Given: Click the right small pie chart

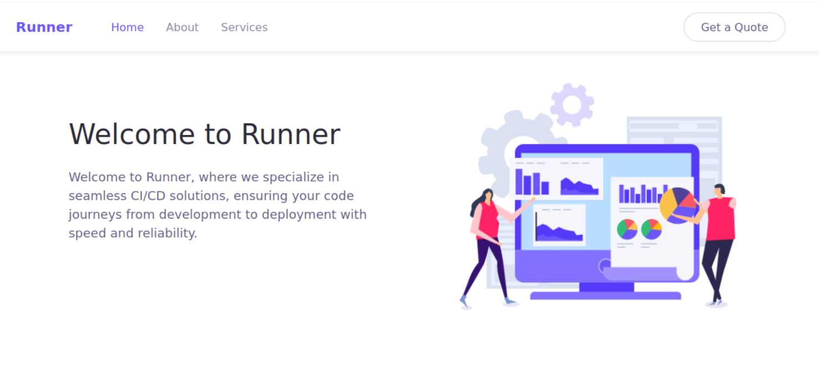Looking at the screenshot, I should [651, 229].
